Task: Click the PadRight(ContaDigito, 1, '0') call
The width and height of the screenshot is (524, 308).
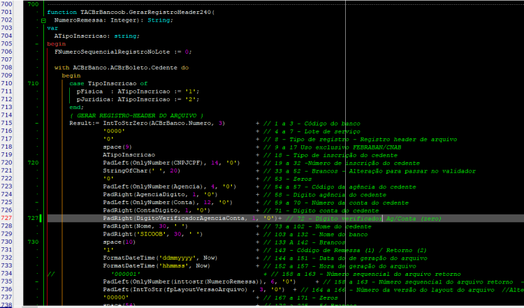Action: tap(157, 211)
